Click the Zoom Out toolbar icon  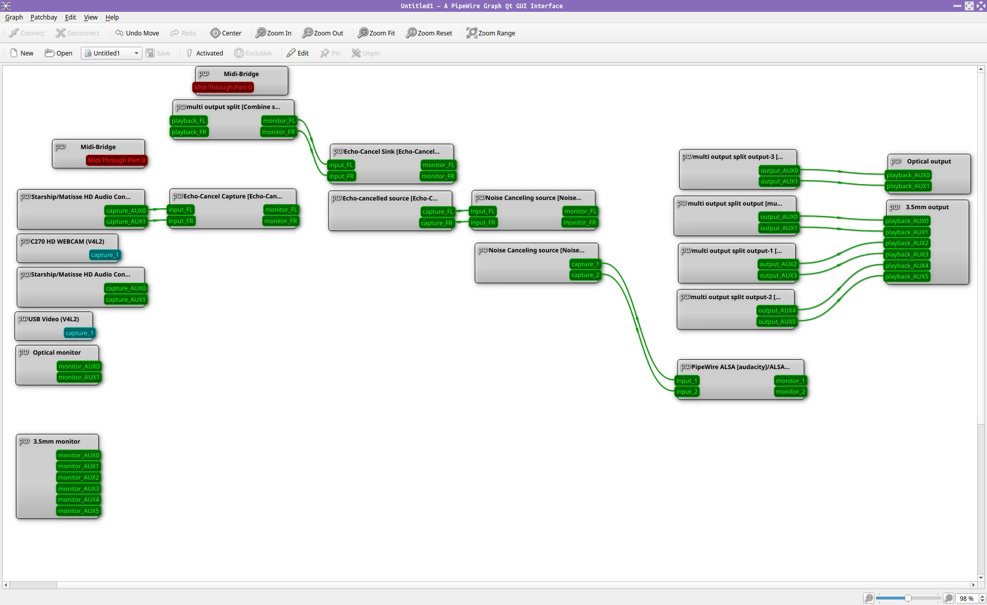click(307, 33)
